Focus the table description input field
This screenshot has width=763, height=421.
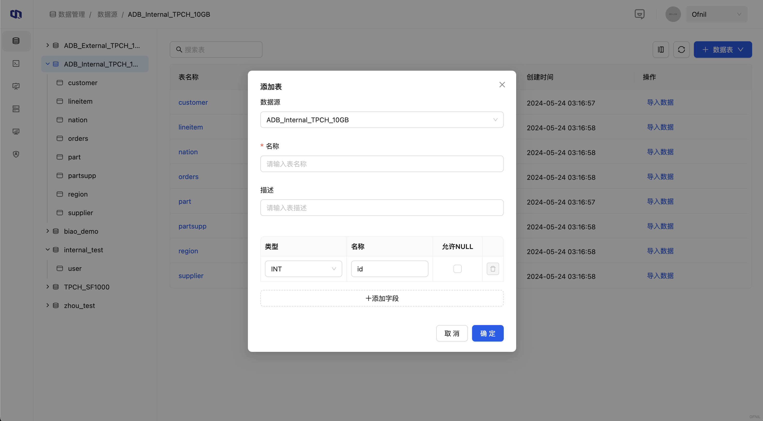(382, 208)
